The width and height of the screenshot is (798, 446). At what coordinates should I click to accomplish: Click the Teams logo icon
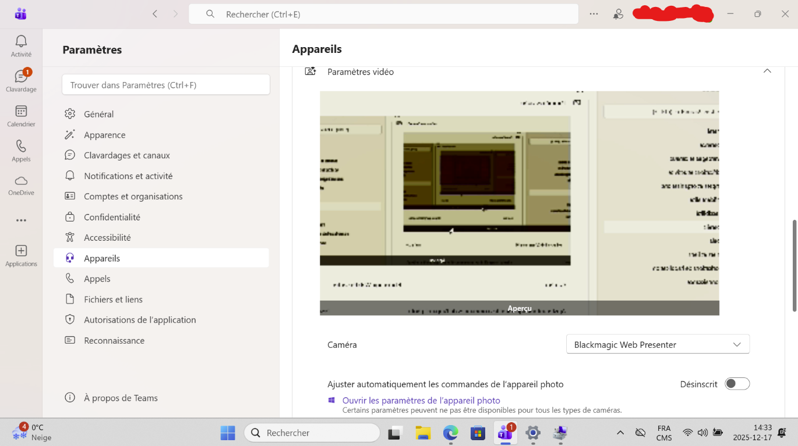(x=21, y=14)
